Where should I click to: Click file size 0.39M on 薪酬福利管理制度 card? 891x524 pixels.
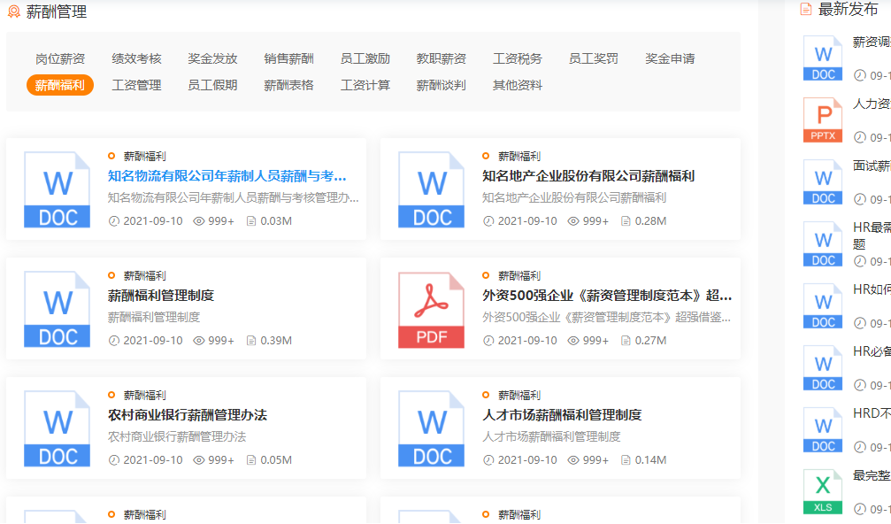click(x=276, y=341)
